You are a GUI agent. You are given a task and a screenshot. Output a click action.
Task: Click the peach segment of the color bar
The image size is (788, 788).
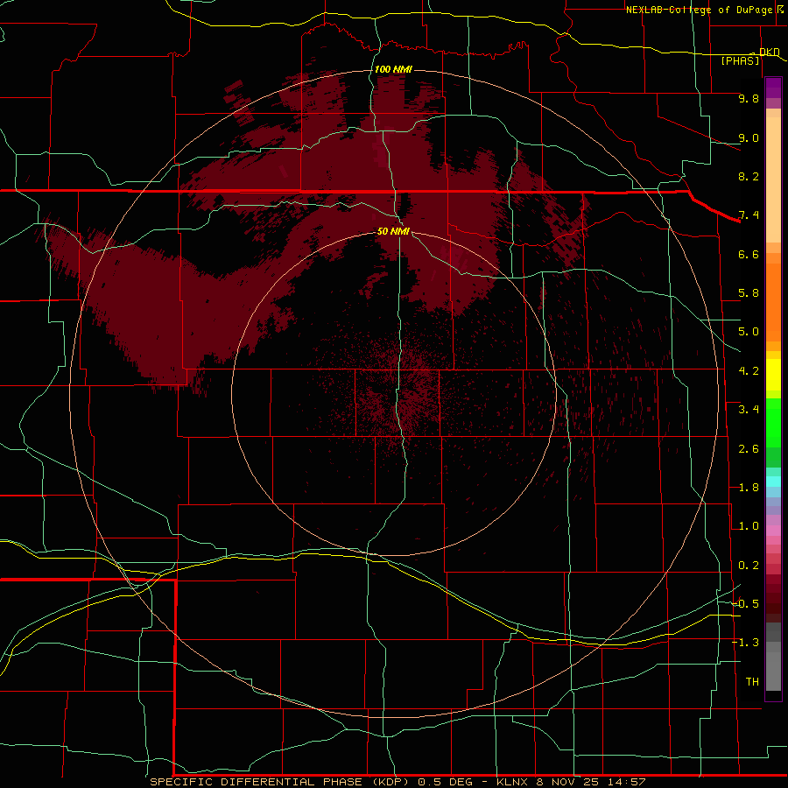click(773, 179)
